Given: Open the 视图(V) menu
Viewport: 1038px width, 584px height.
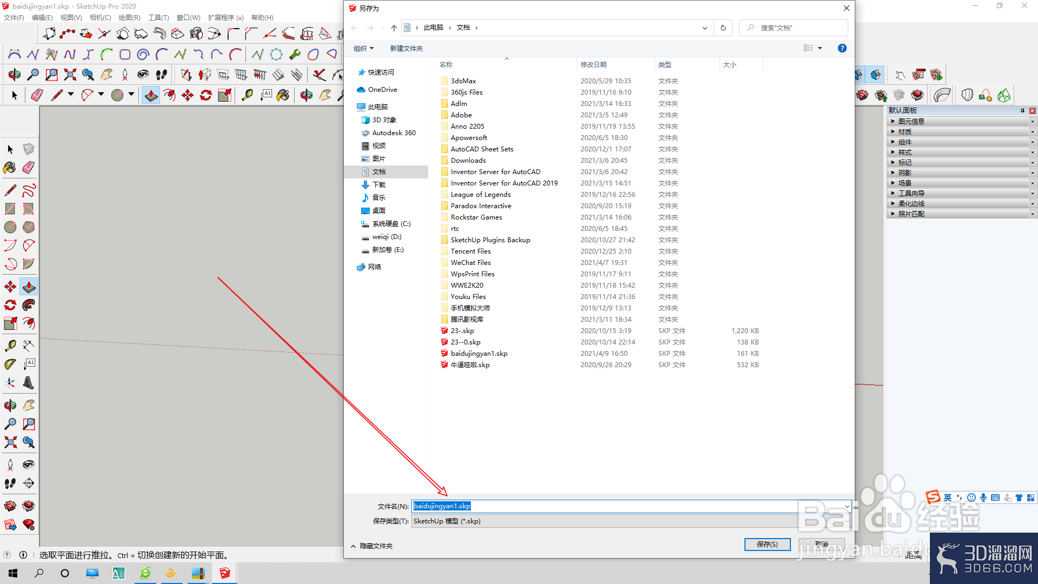Looking at the screenshot, I should [x=71, y=17].
